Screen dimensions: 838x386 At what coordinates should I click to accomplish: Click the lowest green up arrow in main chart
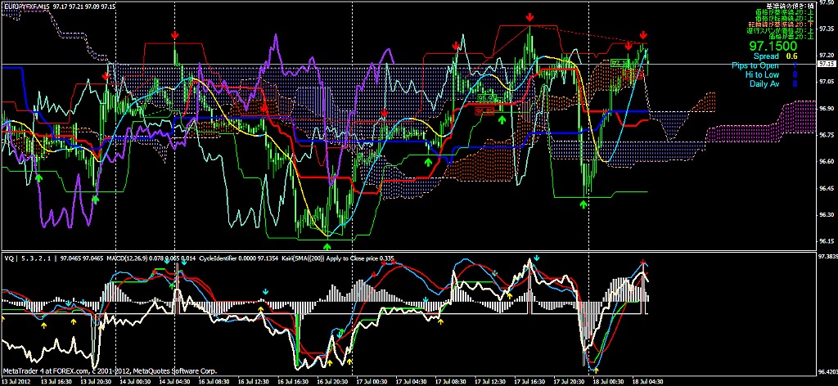click(x=327, y=245)
